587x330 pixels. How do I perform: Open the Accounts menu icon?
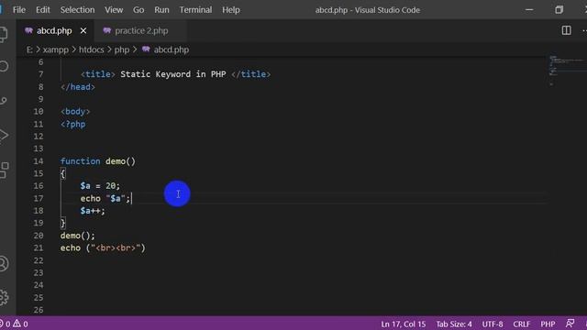4,263
